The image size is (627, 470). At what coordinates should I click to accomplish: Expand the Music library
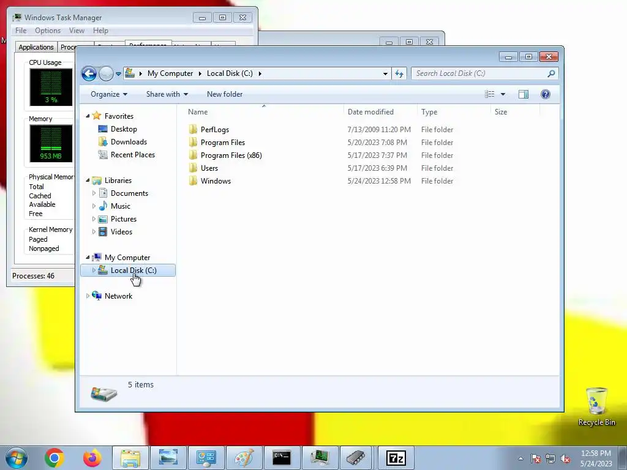(x=94, y=206)
